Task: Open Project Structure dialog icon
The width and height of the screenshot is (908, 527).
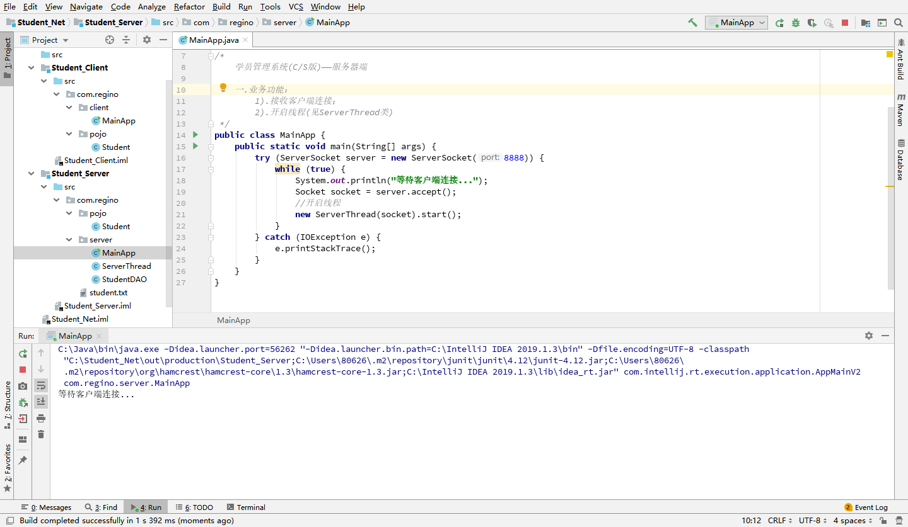Action: [866, 23]
